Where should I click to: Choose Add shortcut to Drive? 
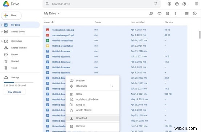(93, 99)
